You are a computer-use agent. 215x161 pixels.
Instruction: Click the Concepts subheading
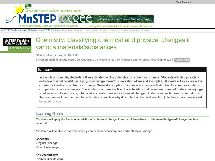click(x=43, y=139)
